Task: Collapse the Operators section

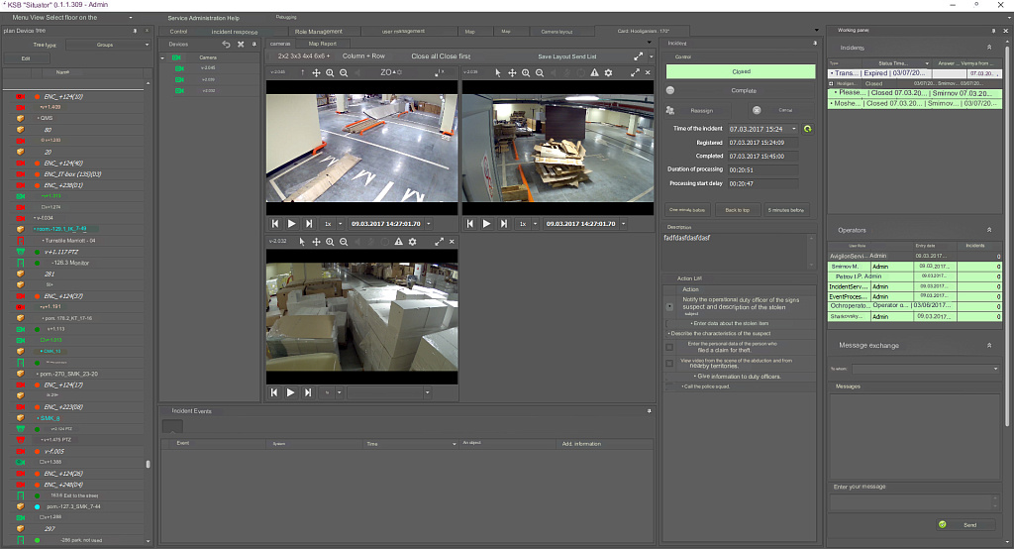Action: [989, 230]
